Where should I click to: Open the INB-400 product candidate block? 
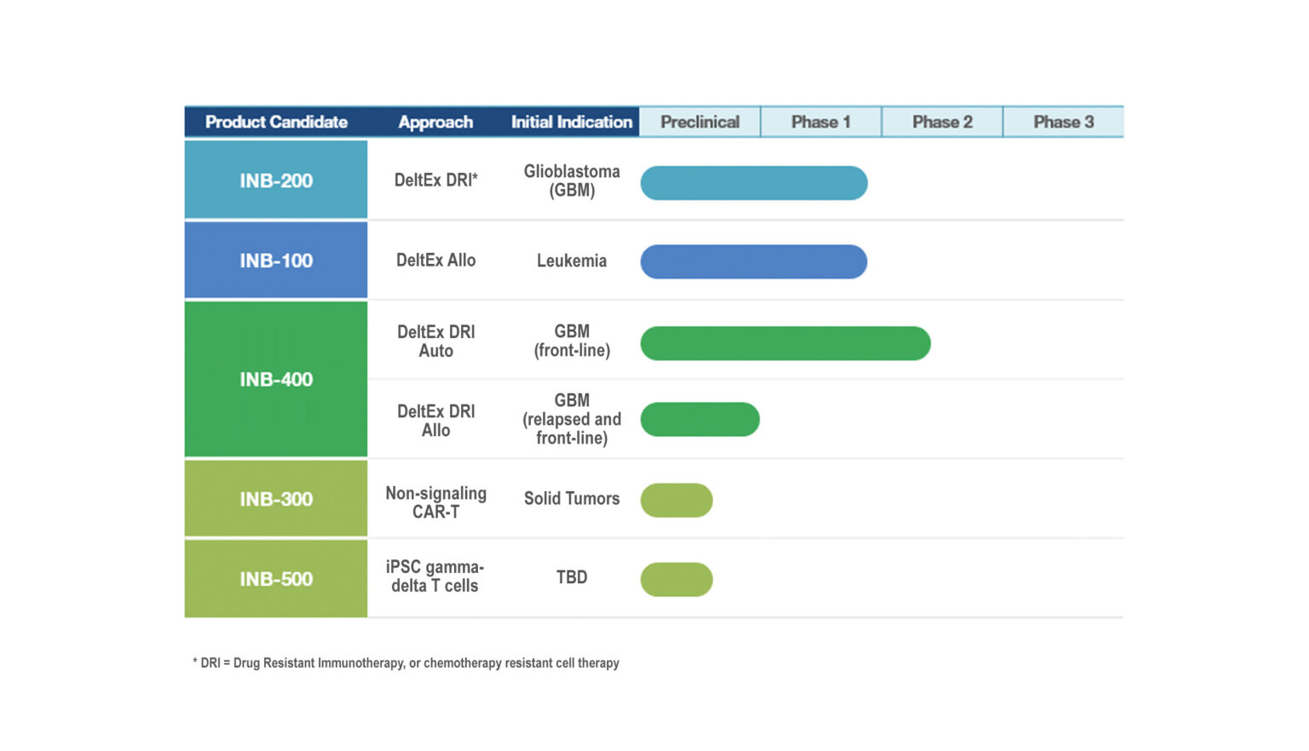pos(276,380)
